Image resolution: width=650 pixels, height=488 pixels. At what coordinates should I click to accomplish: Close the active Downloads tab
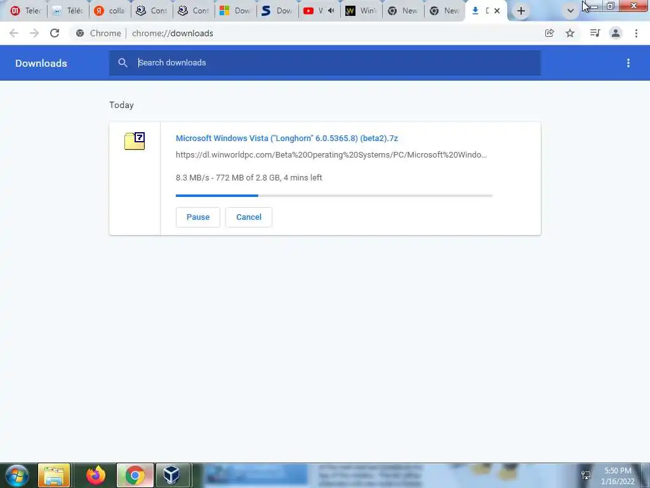point(497,11)
